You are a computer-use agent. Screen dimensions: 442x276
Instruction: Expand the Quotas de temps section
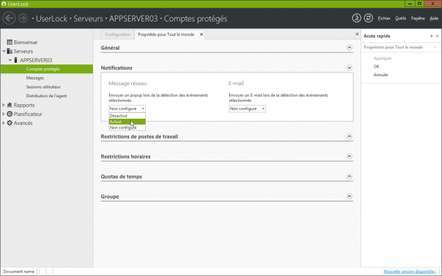[349, 176]
